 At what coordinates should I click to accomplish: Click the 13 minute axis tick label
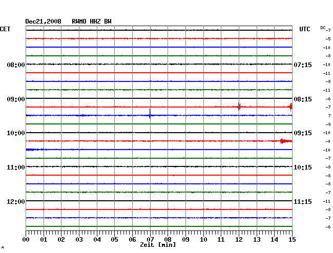pos(257,239)
